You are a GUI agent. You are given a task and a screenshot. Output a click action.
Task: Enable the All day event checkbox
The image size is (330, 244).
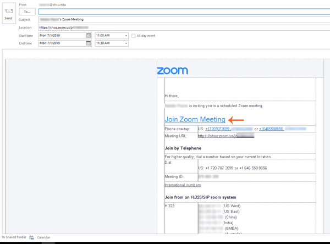pos(134,36)
